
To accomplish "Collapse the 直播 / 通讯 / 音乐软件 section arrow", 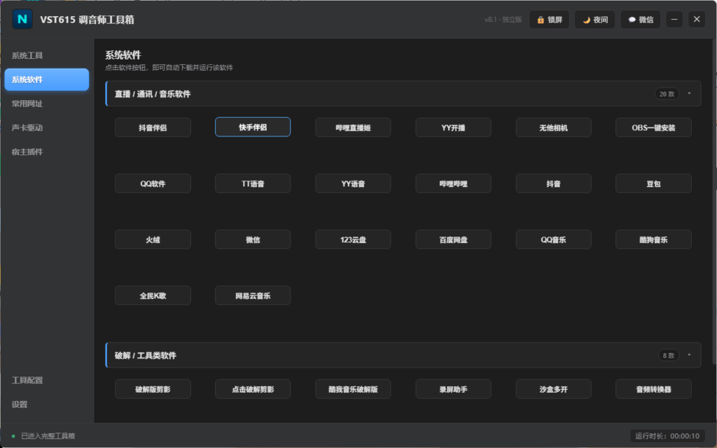I will [x=689, y=94].
